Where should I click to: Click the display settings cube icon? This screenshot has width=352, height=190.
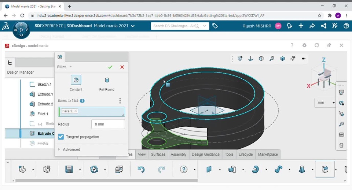[240, 59]
